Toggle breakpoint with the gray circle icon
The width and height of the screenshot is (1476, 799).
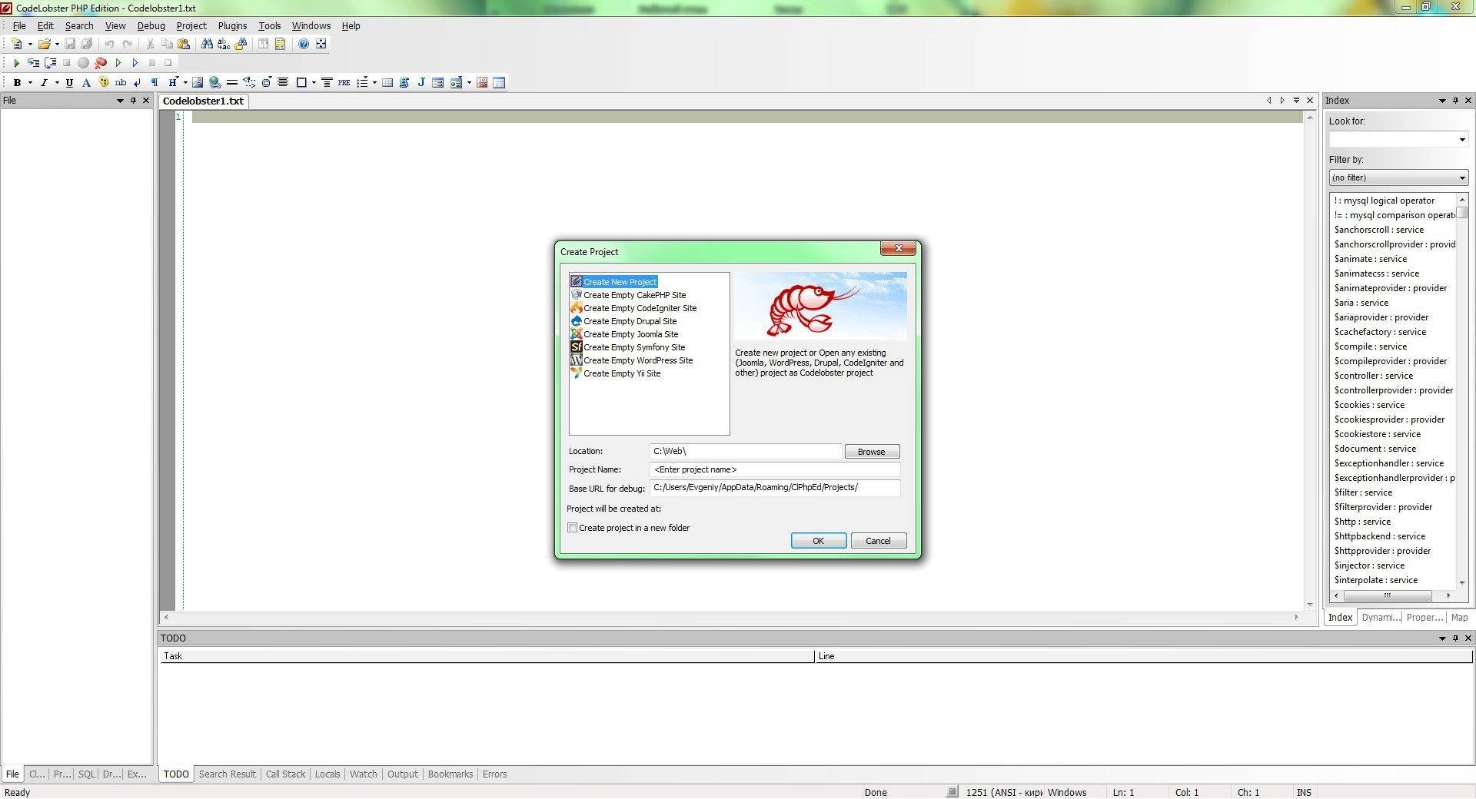(83, 63)
